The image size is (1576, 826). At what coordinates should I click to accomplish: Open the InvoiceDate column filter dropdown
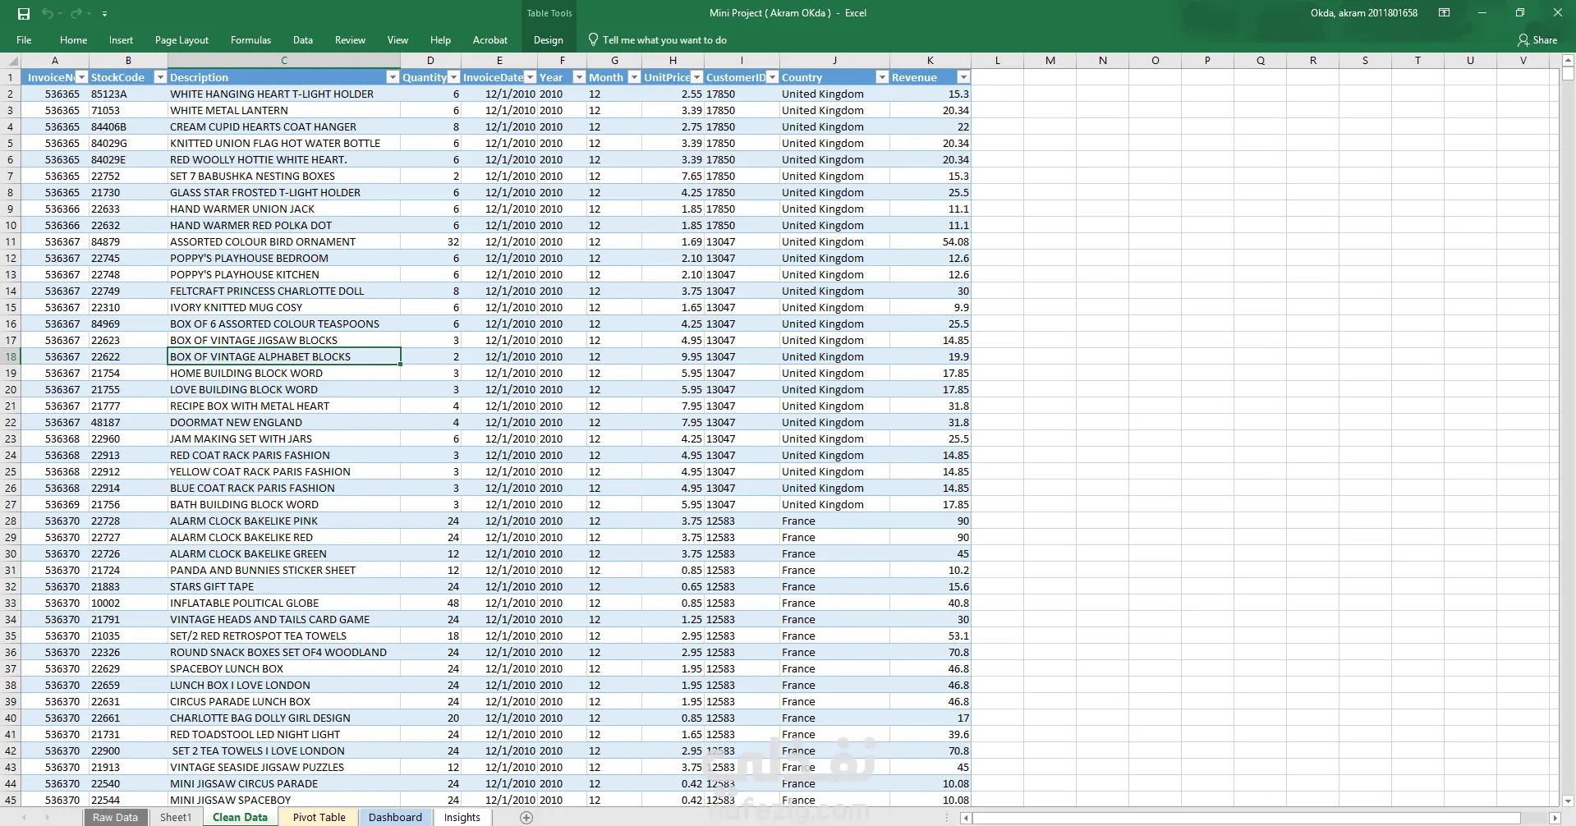(x=530, y=77)
